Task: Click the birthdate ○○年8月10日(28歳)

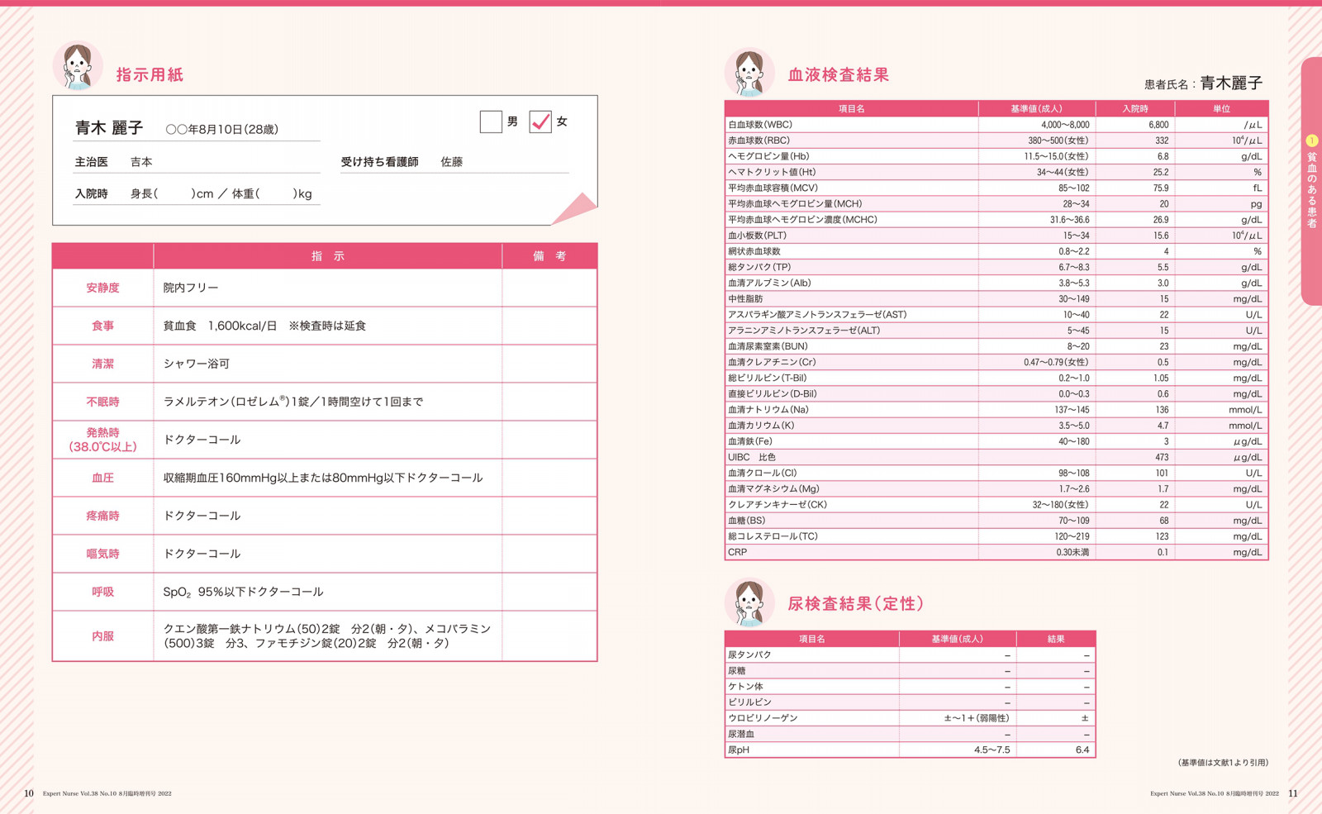Action: click(221, 129)
